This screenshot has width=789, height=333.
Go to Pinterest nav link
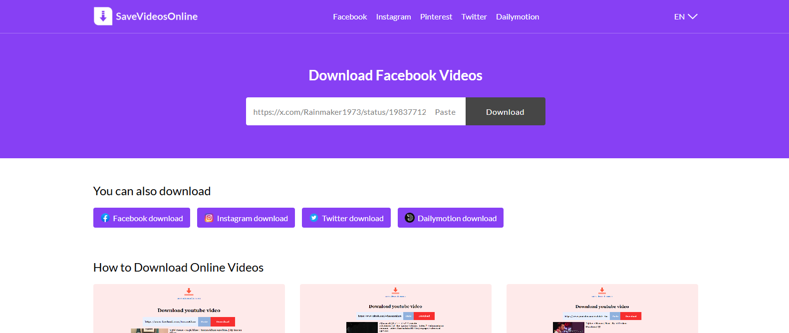(436, 16)
